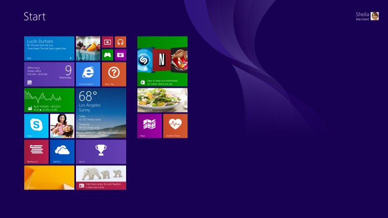Open the Help + Tips tile
Screen dimensions: 388x218
point(114,74)
